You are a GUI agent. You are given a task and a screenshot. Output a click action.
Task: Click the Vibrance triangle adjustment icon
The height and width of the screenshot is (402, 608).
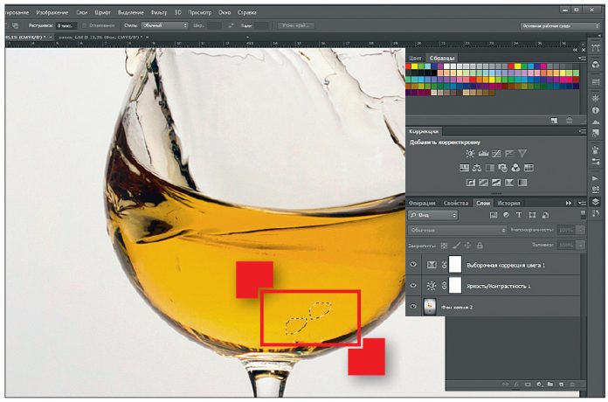click(522, 153)
